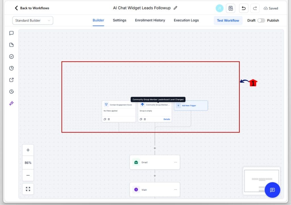The image size is (291, 205).
Task: Duplicate the Community Group Member trigger
Action: coord(141,119)
